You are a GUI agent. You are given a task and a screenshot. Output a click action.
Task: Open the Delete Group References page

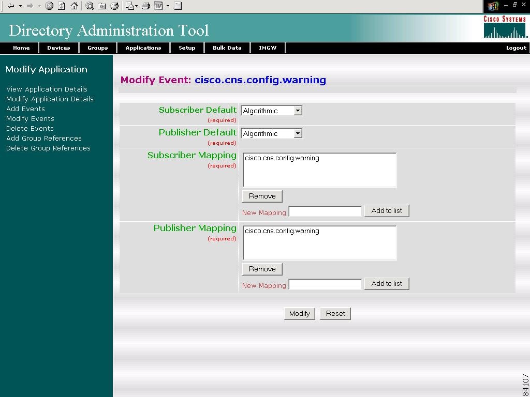pyautogui.click(x=48, y=148)
